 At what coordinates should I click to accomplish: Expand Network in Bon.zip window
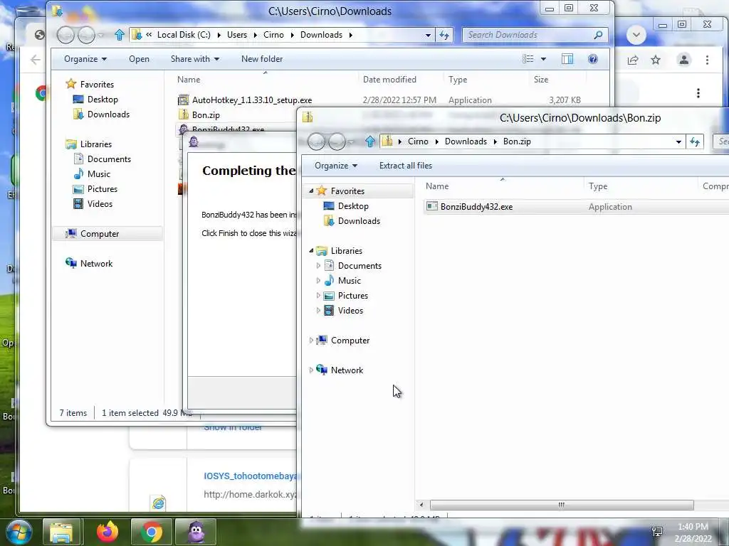click(311, 370)
